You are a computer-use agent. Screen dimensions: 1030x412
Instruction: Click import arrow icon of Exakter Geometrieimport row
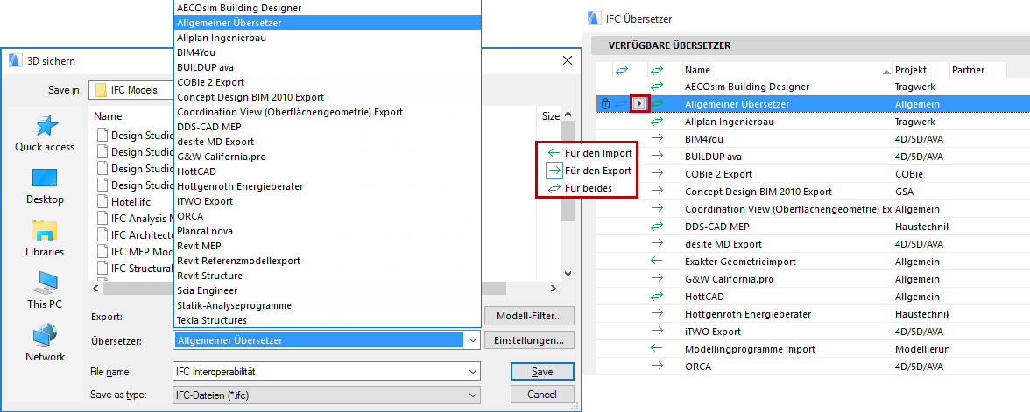656,261
